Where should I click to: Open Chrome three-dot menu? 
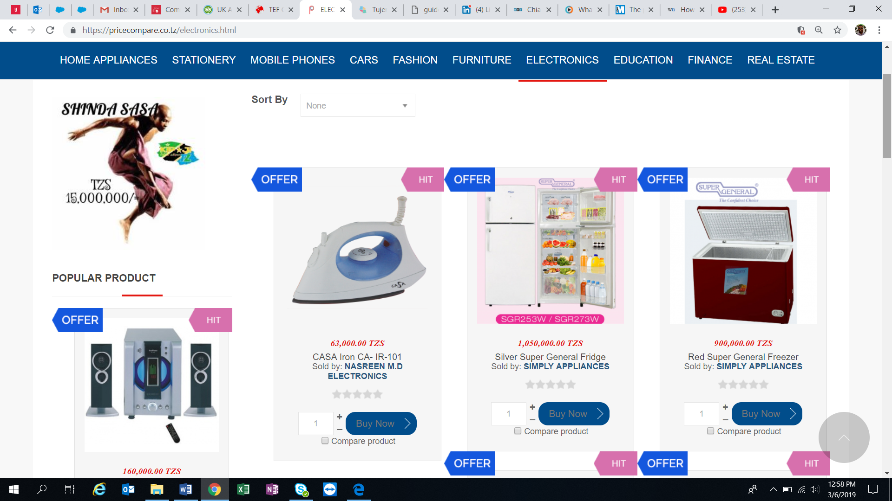pos(879,30)
